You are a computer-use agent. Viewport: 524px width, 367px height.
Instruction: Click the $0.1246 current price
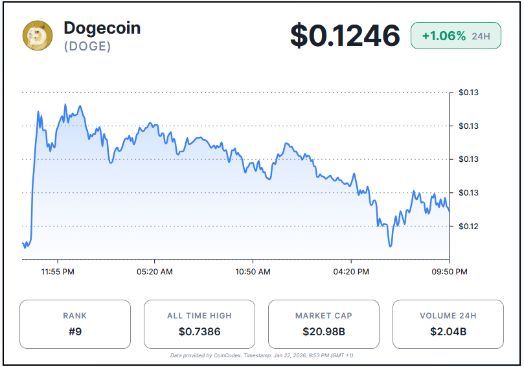click(345, 36)
